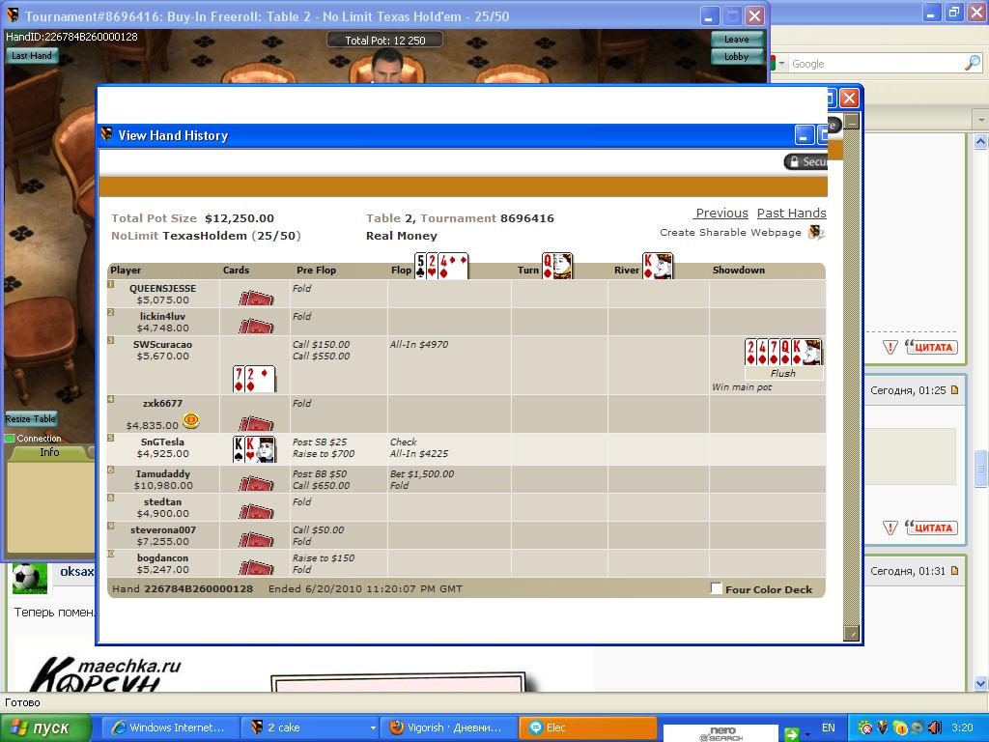Click the Create Sharable Webpage icon
Viewport: 989px width, 742px height.
816,232
